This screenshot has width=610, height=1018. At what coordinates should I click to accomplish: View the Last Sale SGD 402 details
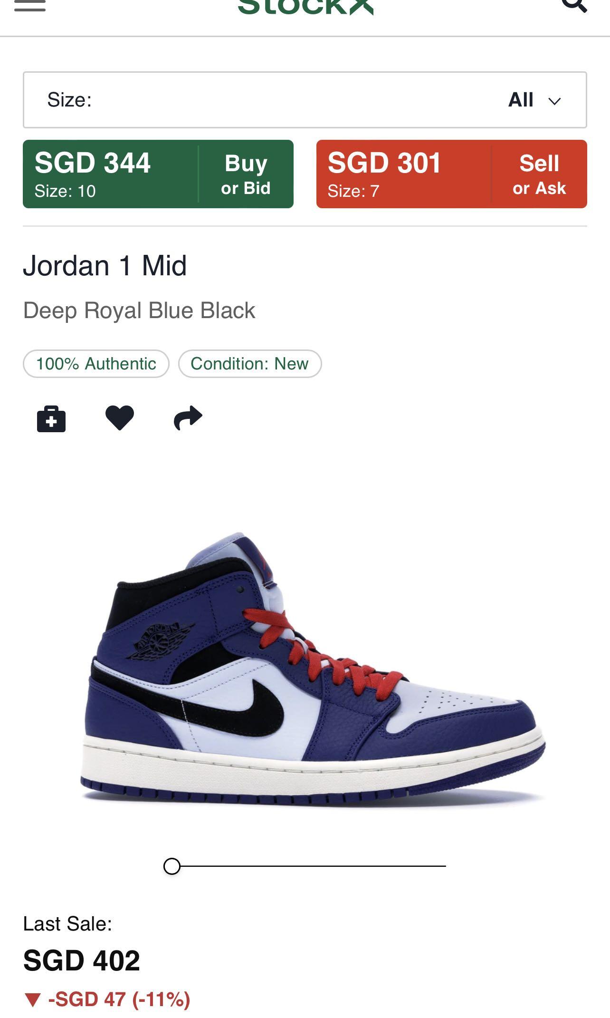(x=81, y=961)
